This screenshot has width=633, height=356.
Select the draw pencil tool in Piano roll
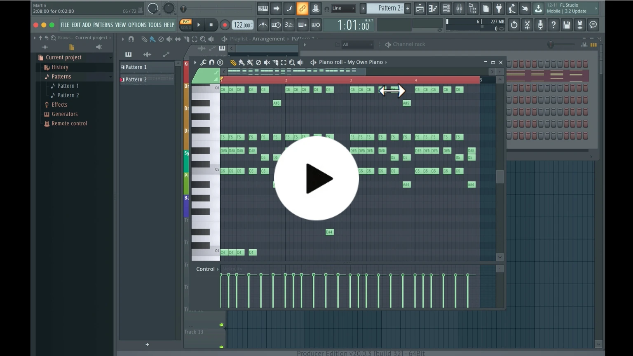pyautogui.click(x=233, y=62)
